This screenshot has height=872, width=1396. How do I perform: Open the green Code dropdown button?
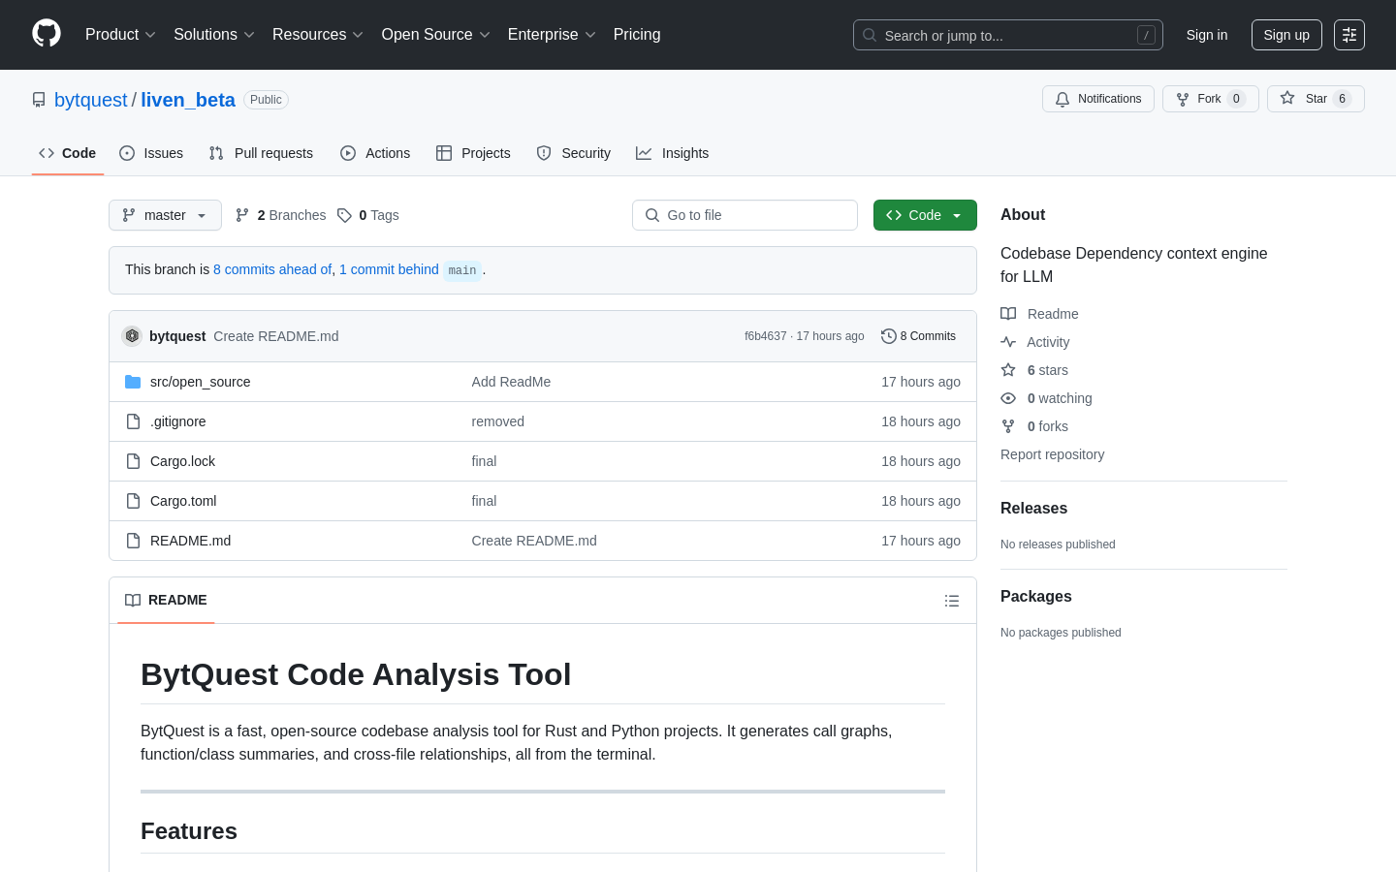925,215
